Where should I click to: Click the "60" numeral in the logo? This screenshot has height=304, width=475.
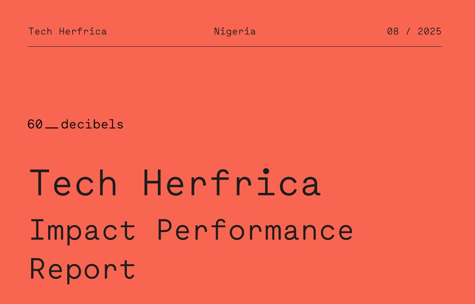pyautogui.click(x=35, y=125)
